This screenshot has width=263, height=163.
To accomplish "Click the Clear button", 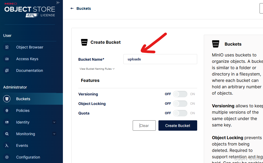I will tap(144, 125).
